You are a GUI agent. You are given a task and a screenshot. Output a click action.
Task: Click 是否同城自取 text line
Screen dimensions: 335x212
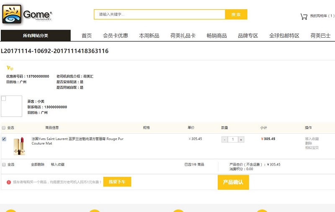pyautogui.click(x=70, y=88)
